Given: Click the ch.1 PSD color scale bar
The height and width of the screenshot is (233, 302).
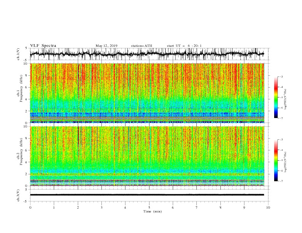Looking at the screenshot, I should point(276,97).
